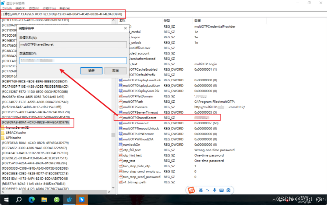Click the Sogou voice input microphone

(214, 190)
